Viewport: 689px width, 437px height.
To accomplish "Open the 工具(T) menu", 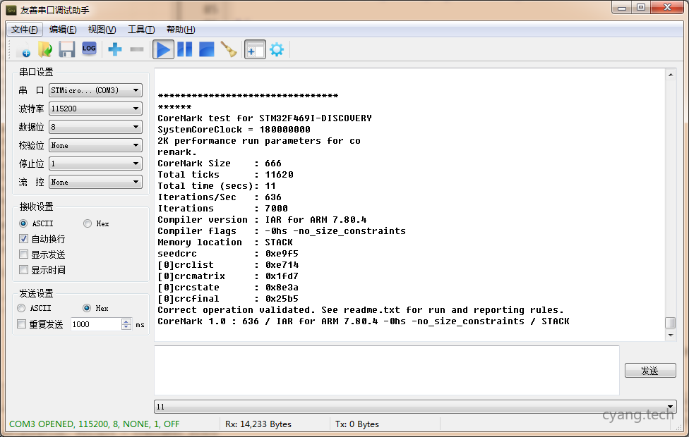I will (x=140, y=30).
